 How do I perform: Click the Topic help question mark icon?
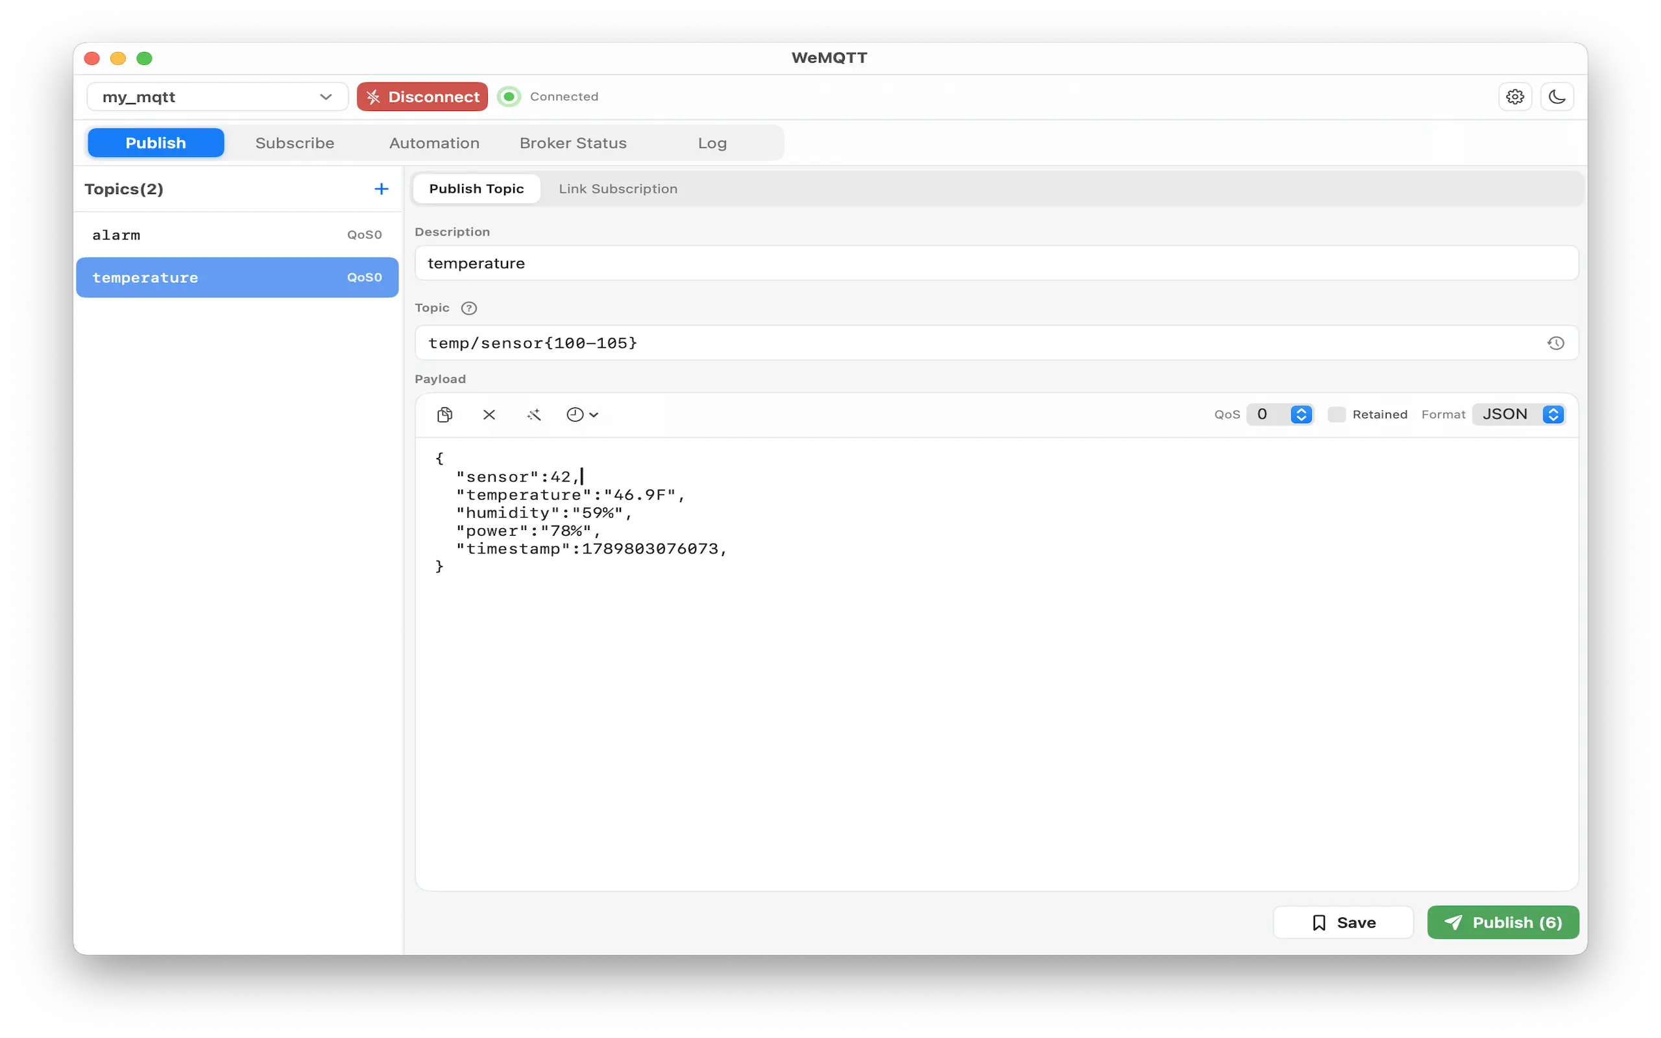469,308
